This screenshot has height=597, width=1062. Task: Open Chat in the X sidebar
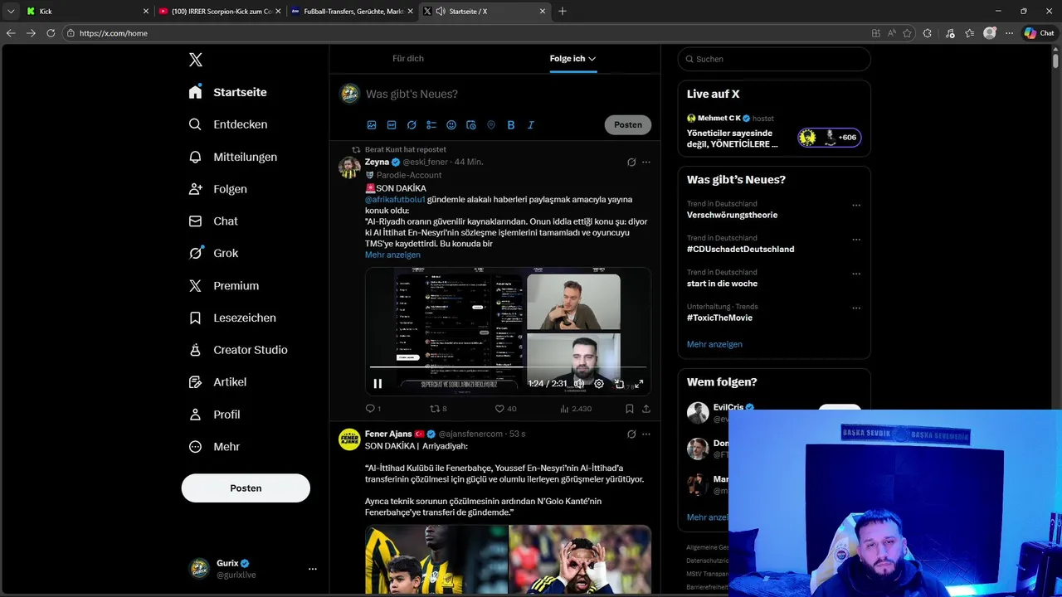[x=213, y=221]
